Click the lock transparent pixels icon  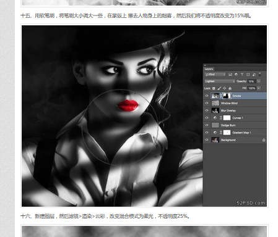pos(214,88)
